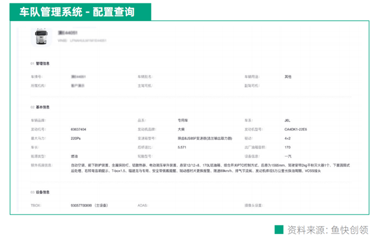Click the 品系 value 专用车
The image size is (384, 241).
coord(183,120)
